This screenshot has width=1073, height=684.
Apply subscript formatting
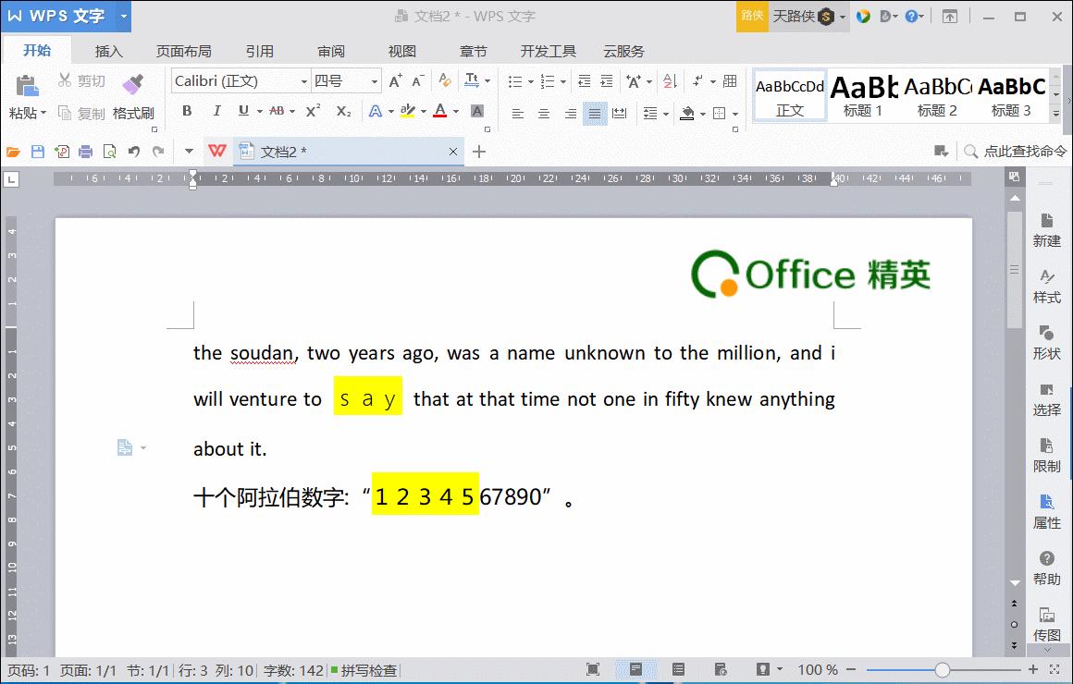click(x=342, y=111)
